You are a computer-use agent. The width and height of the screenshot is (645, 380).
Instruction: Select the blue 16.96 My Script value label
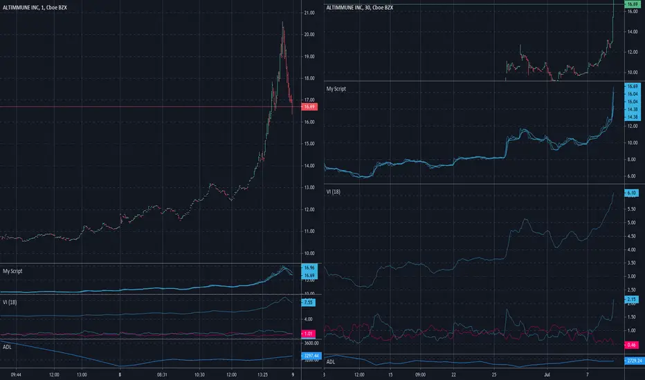tap(309, 268)
